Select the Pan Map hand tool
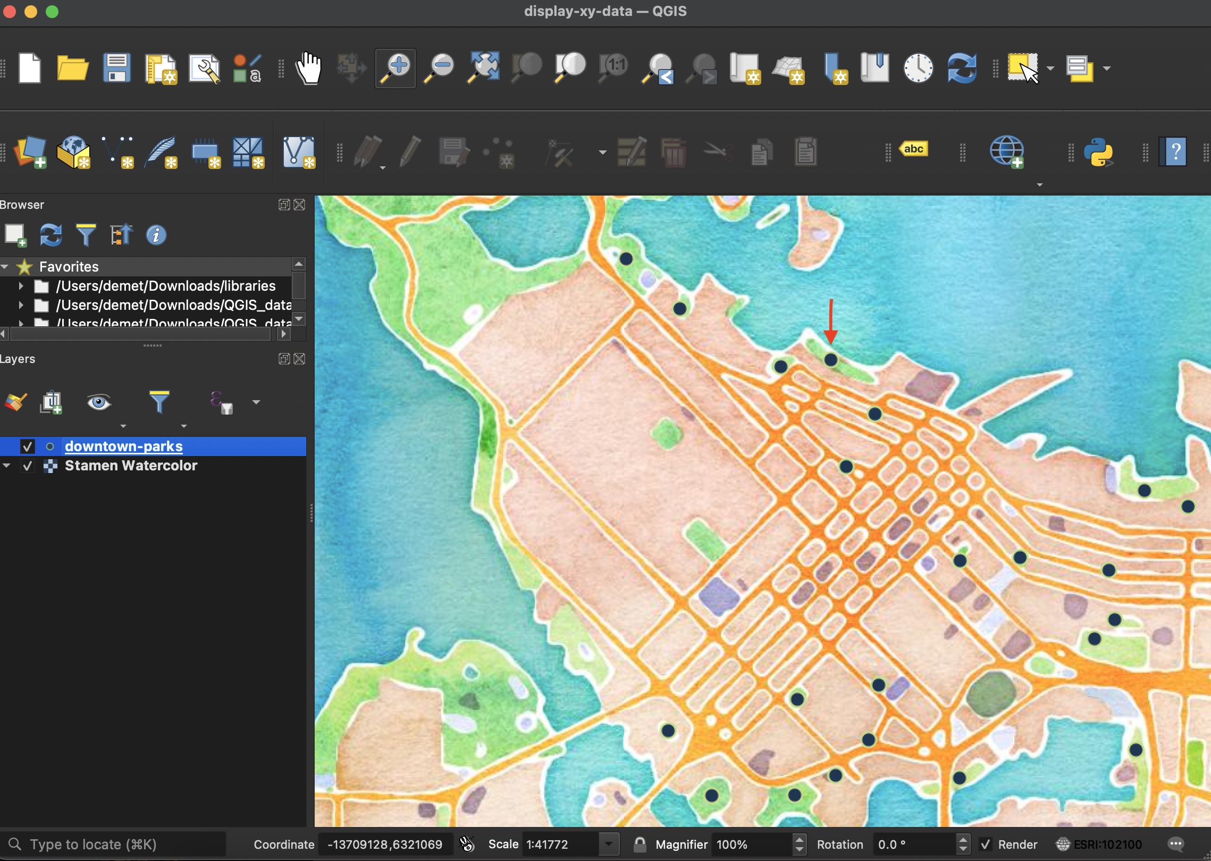Screen dimensions: 1211x861 click(x=308, y=68)
